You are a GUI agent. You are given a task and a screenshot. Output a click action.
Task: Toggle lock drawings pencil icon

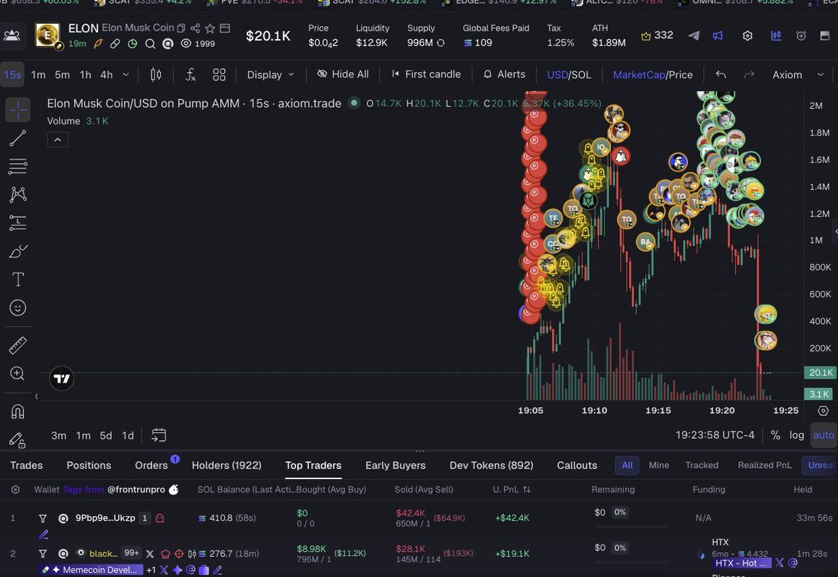click(x=17, y=439)
